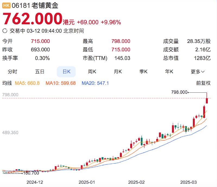Screen dimensions: 217x187
Task: Click the current price 762.000
Action: (32, 19)
